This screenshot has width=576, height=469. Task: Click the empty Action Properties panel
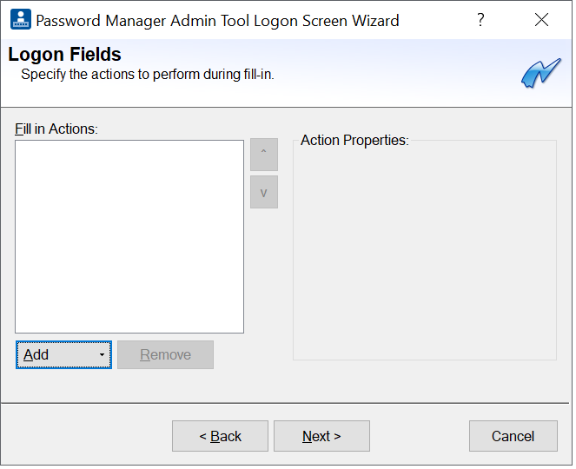424,252
